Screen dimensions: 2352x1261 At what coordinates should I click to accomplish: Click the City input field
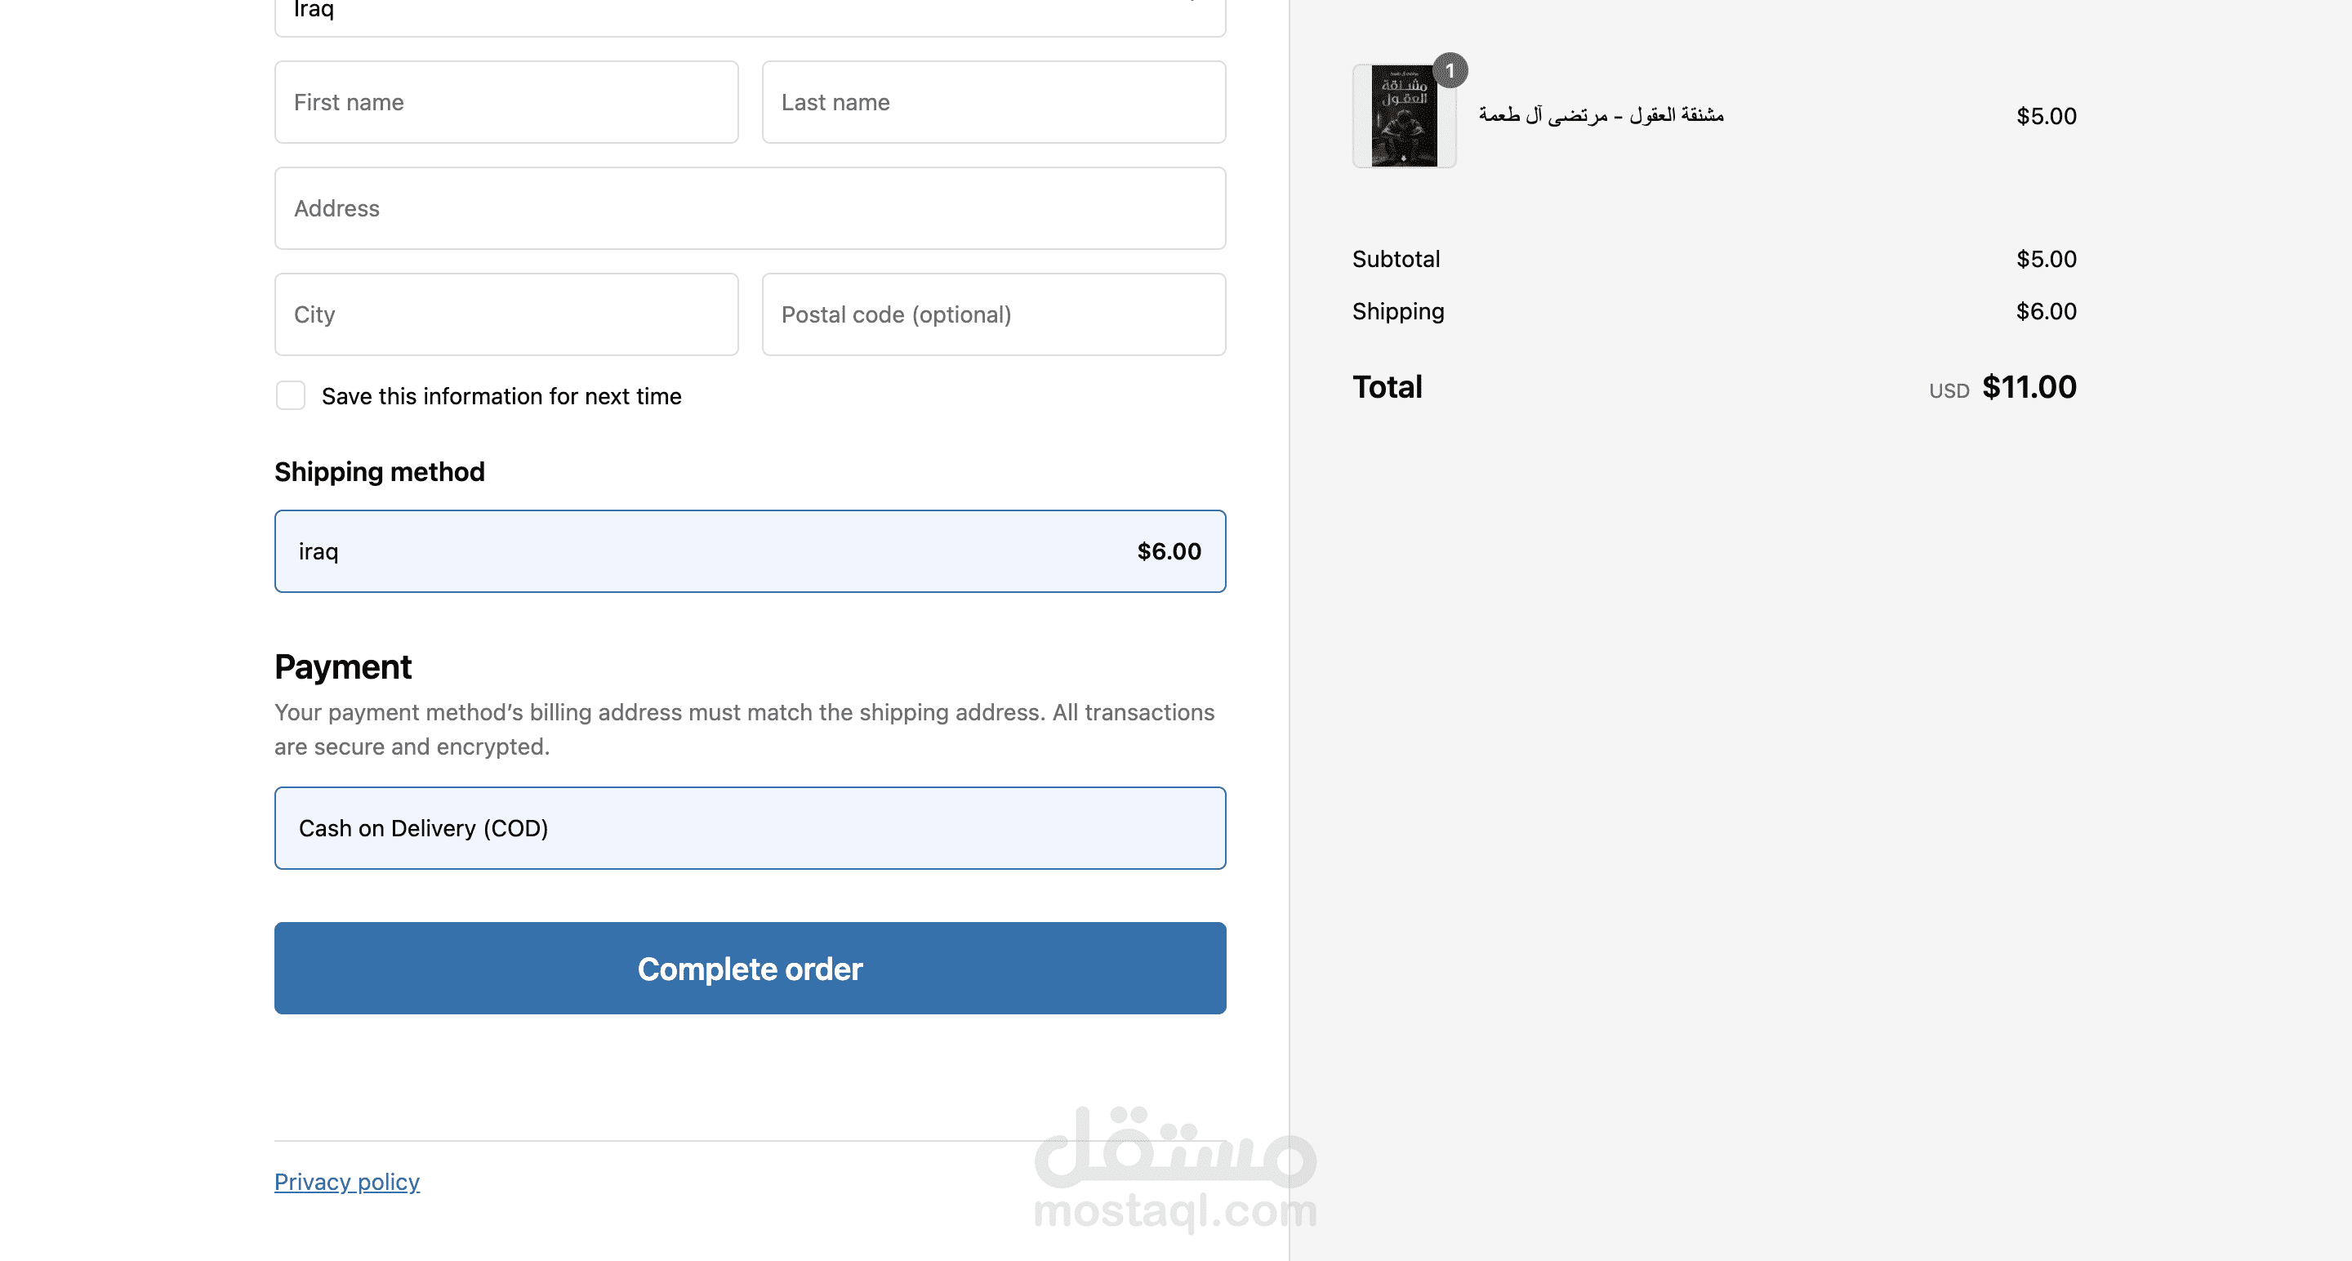(x=506, y=314)
